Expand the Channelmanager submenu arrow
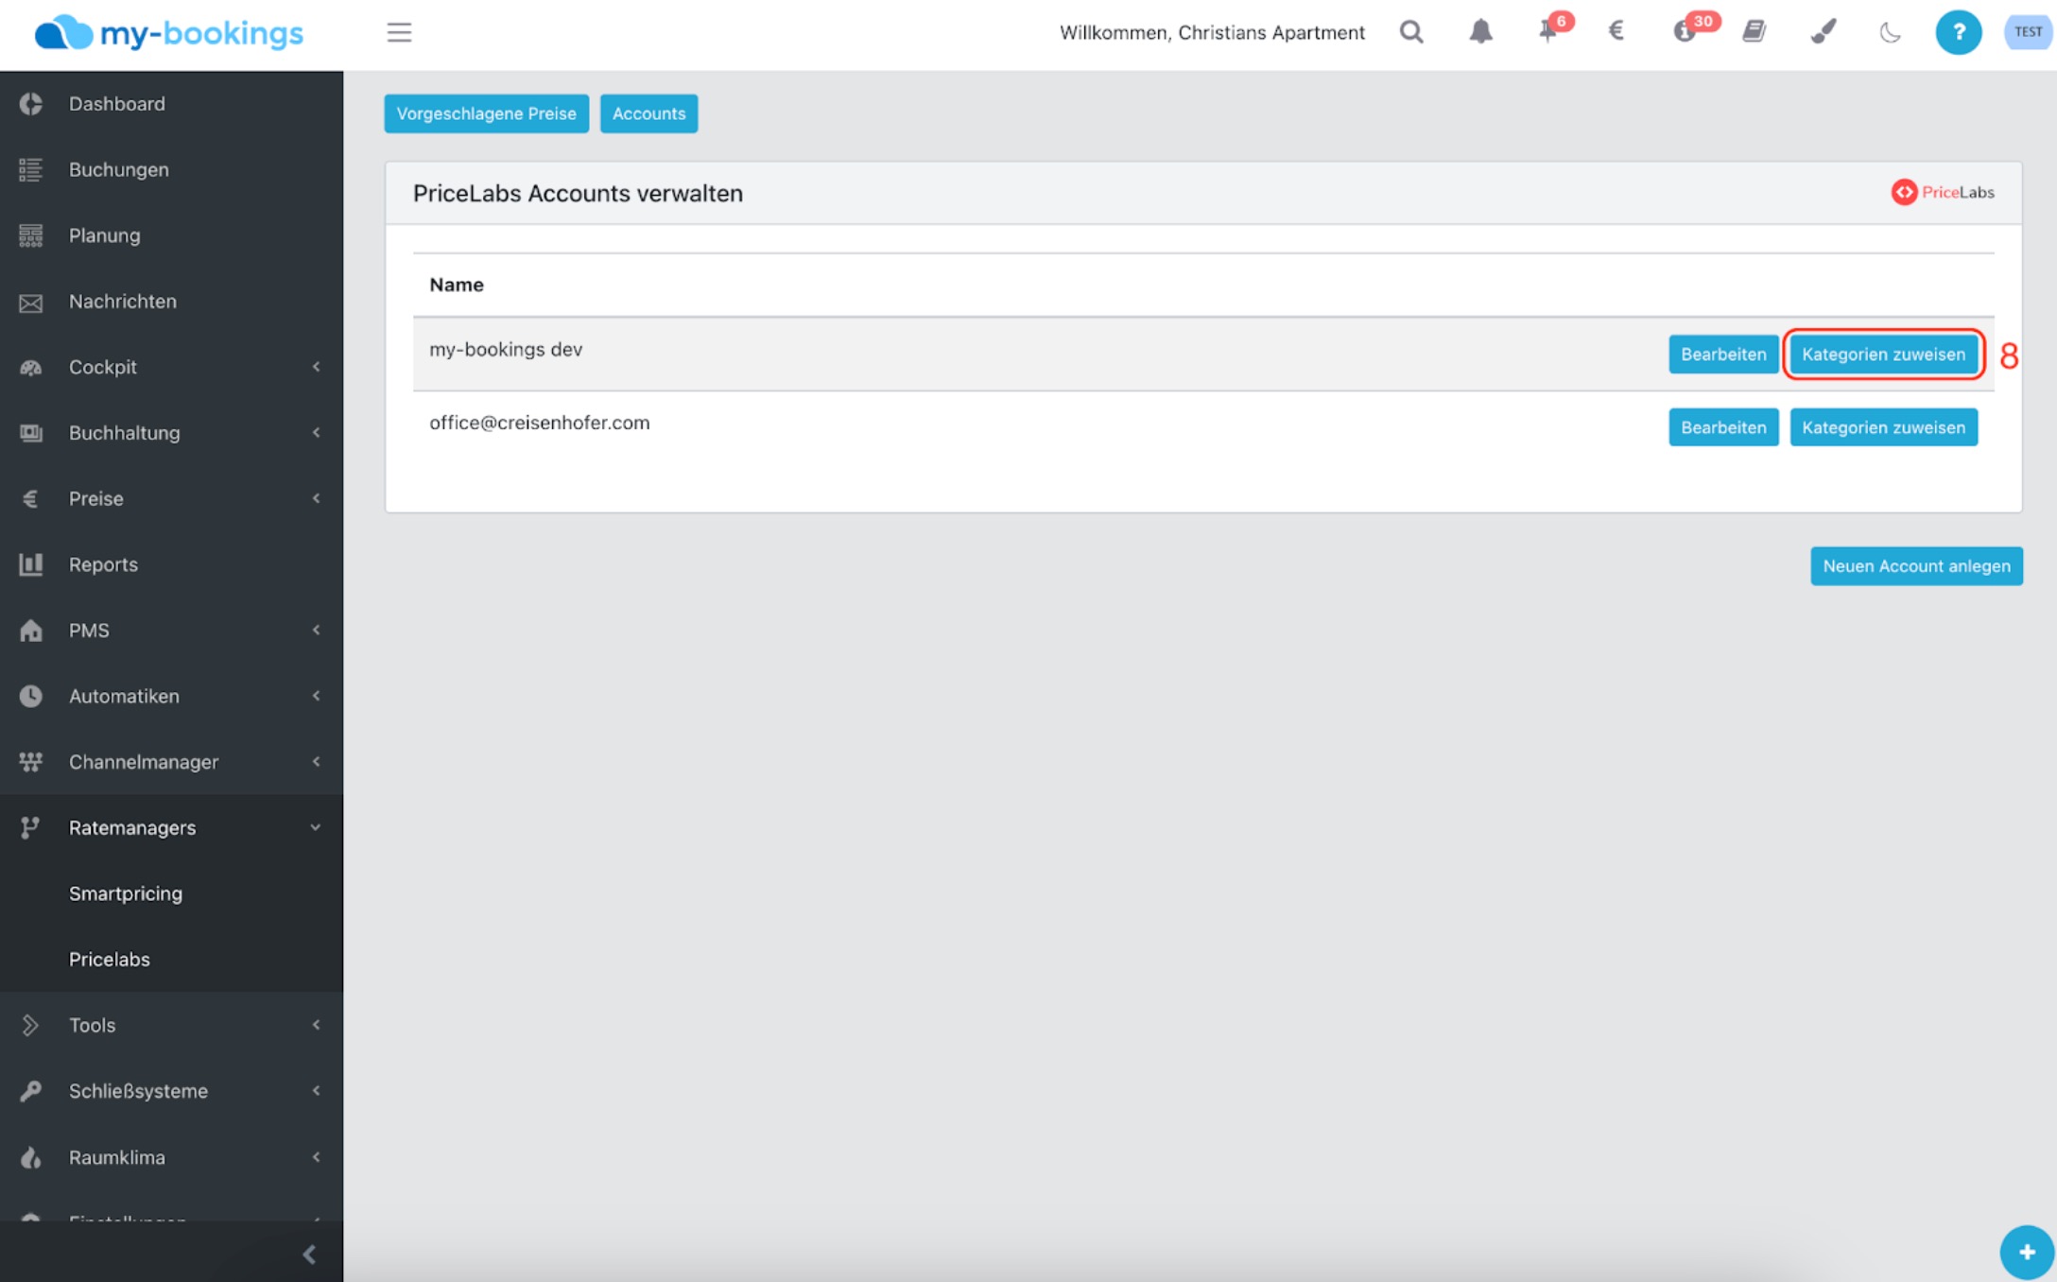This screenshot has width=2057, height=1282. coord(316,762)
